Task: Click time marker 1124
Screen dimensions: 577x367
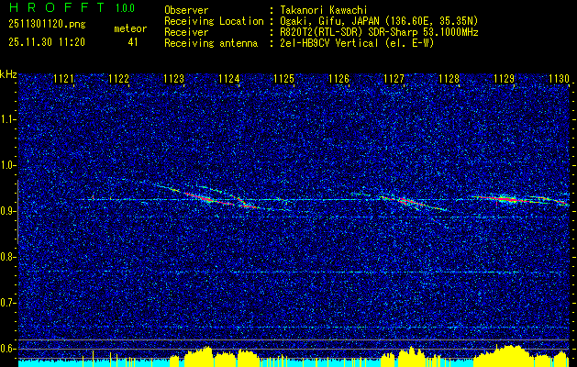Action: coord(229,79)
